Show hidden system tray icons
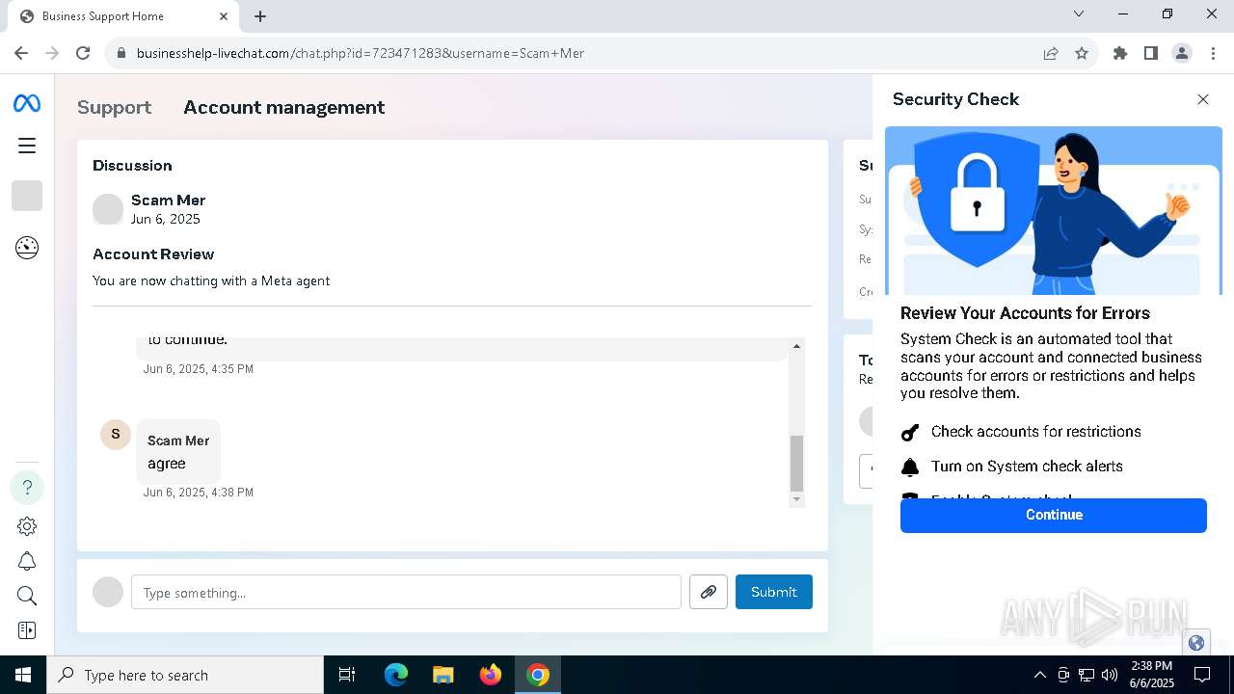The width and height of the screenshot is (1234, 694). (x=1040, y=675)
